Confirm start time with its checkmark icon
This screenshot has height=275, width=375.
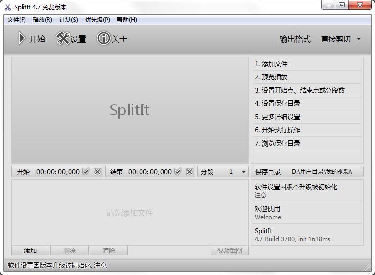pyautogui.click(x=86, y=172)
